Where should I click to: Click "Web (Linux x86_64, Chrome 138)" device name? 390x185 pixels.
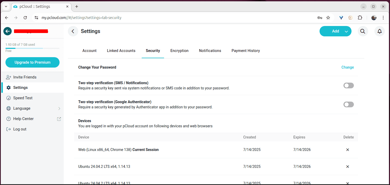click(x=105, y=150)
